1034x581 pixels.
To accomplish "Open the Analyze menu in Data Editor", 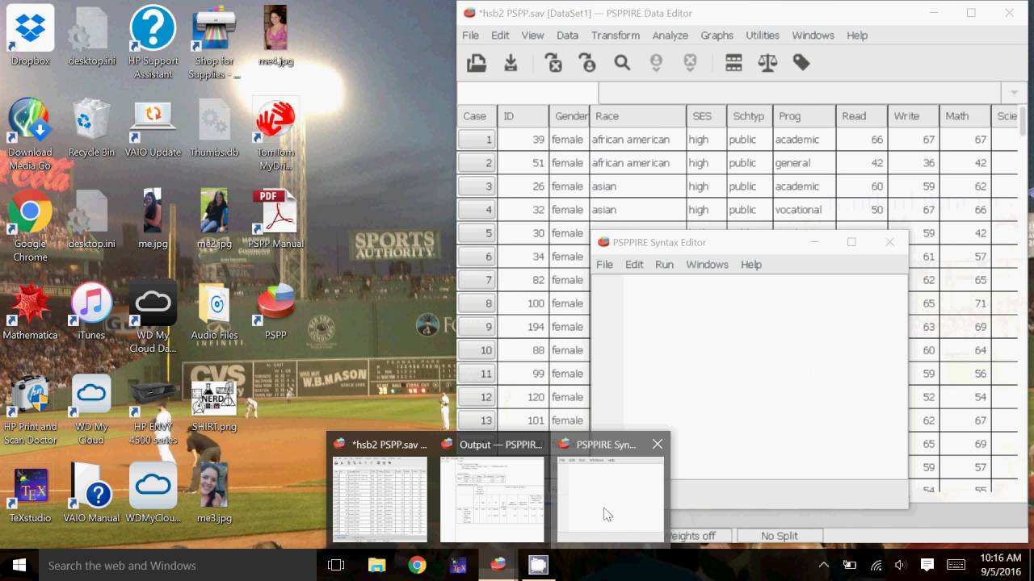I will pyautogui.click(x=670, y=36).
